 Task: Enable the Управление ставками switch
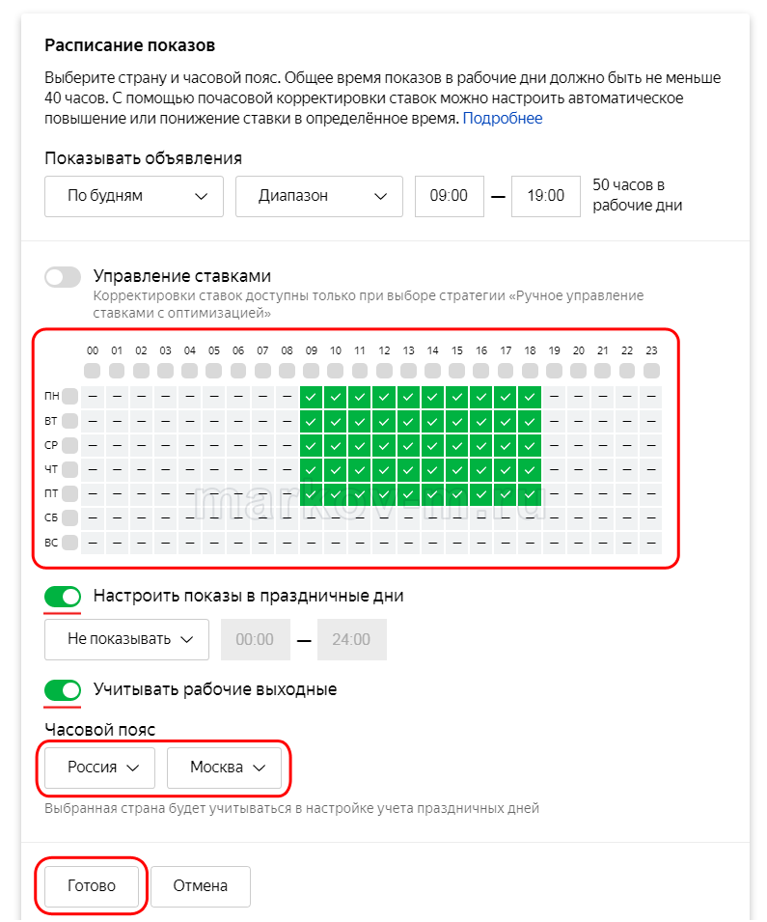(x=63, y=277)
